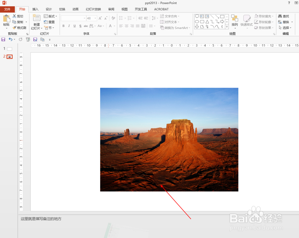Click the Paste (粘贴) clipboard icon
The height and width of the screenshot is (238, 299).
coord(6,19)
